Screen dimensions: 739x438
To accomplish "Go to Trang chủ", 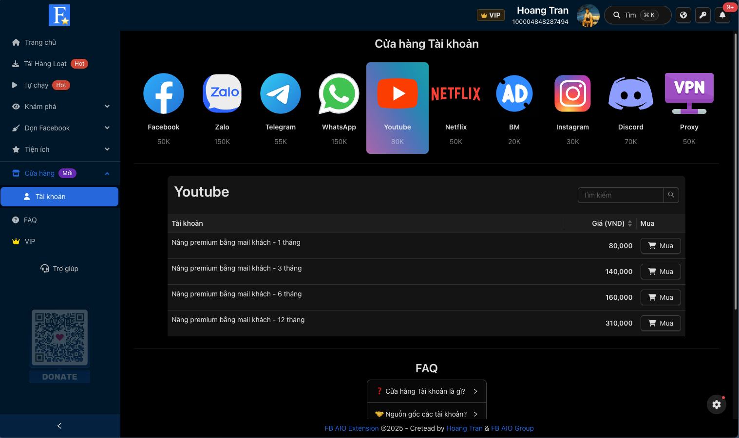I will click(x=60, y=42).
